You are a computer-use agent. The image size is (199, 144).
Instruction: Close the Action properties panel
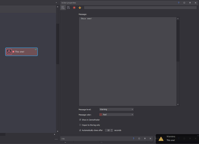tap(196, 3)
